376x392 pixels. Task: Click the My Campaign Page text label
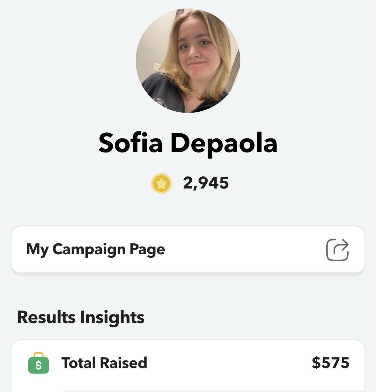tap(96, 249)
